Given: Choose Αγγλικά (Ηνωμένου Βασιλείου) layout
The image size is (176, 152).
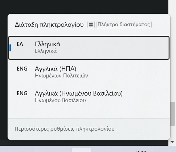Looking at the screenshot, I should click(89, 97).
